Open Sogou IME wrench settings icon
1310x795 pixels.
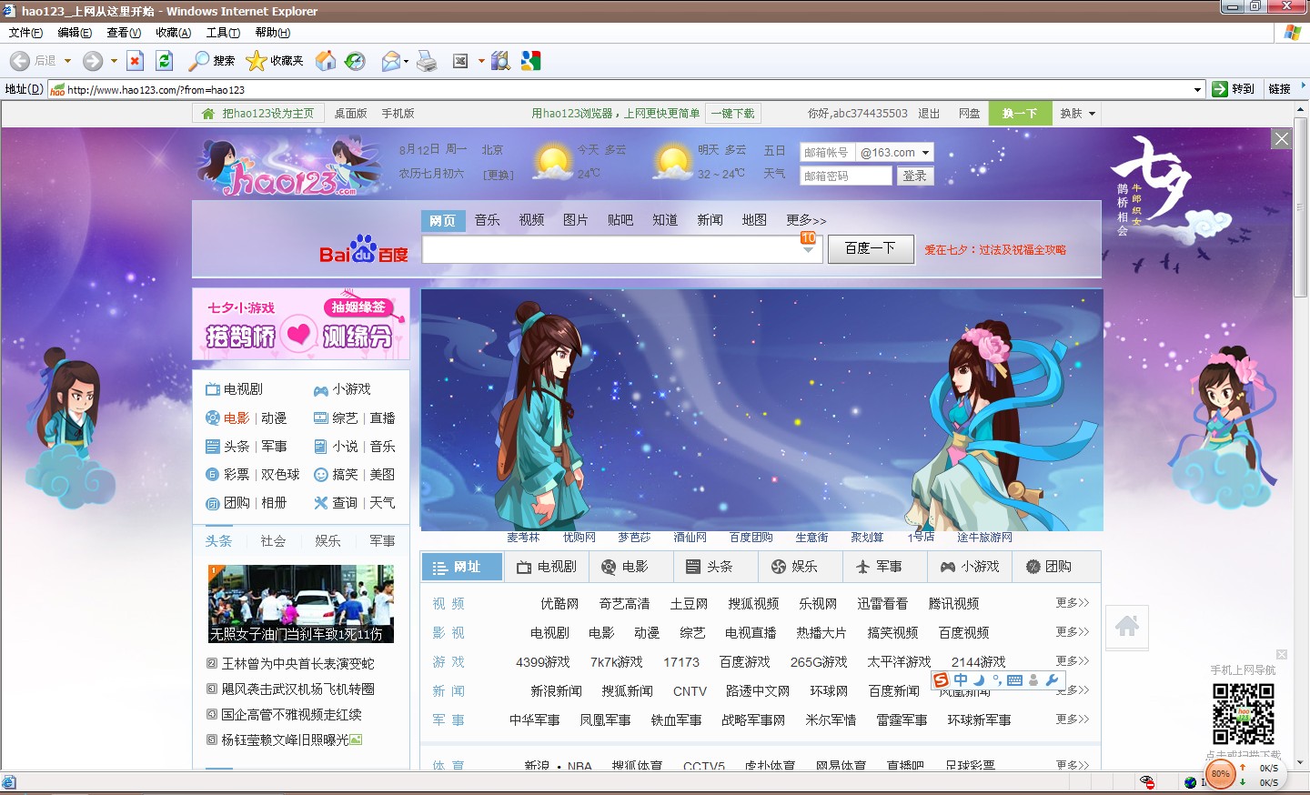point(1053,680)
